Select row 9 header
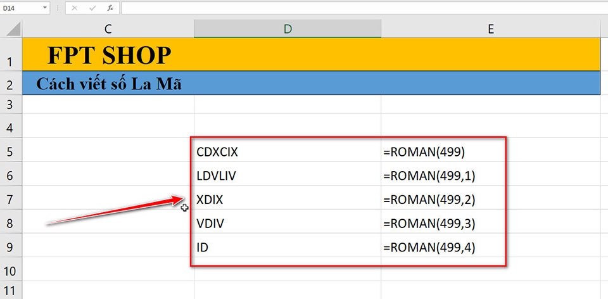Viewport: 608px width, 299px height. (11, 245)
